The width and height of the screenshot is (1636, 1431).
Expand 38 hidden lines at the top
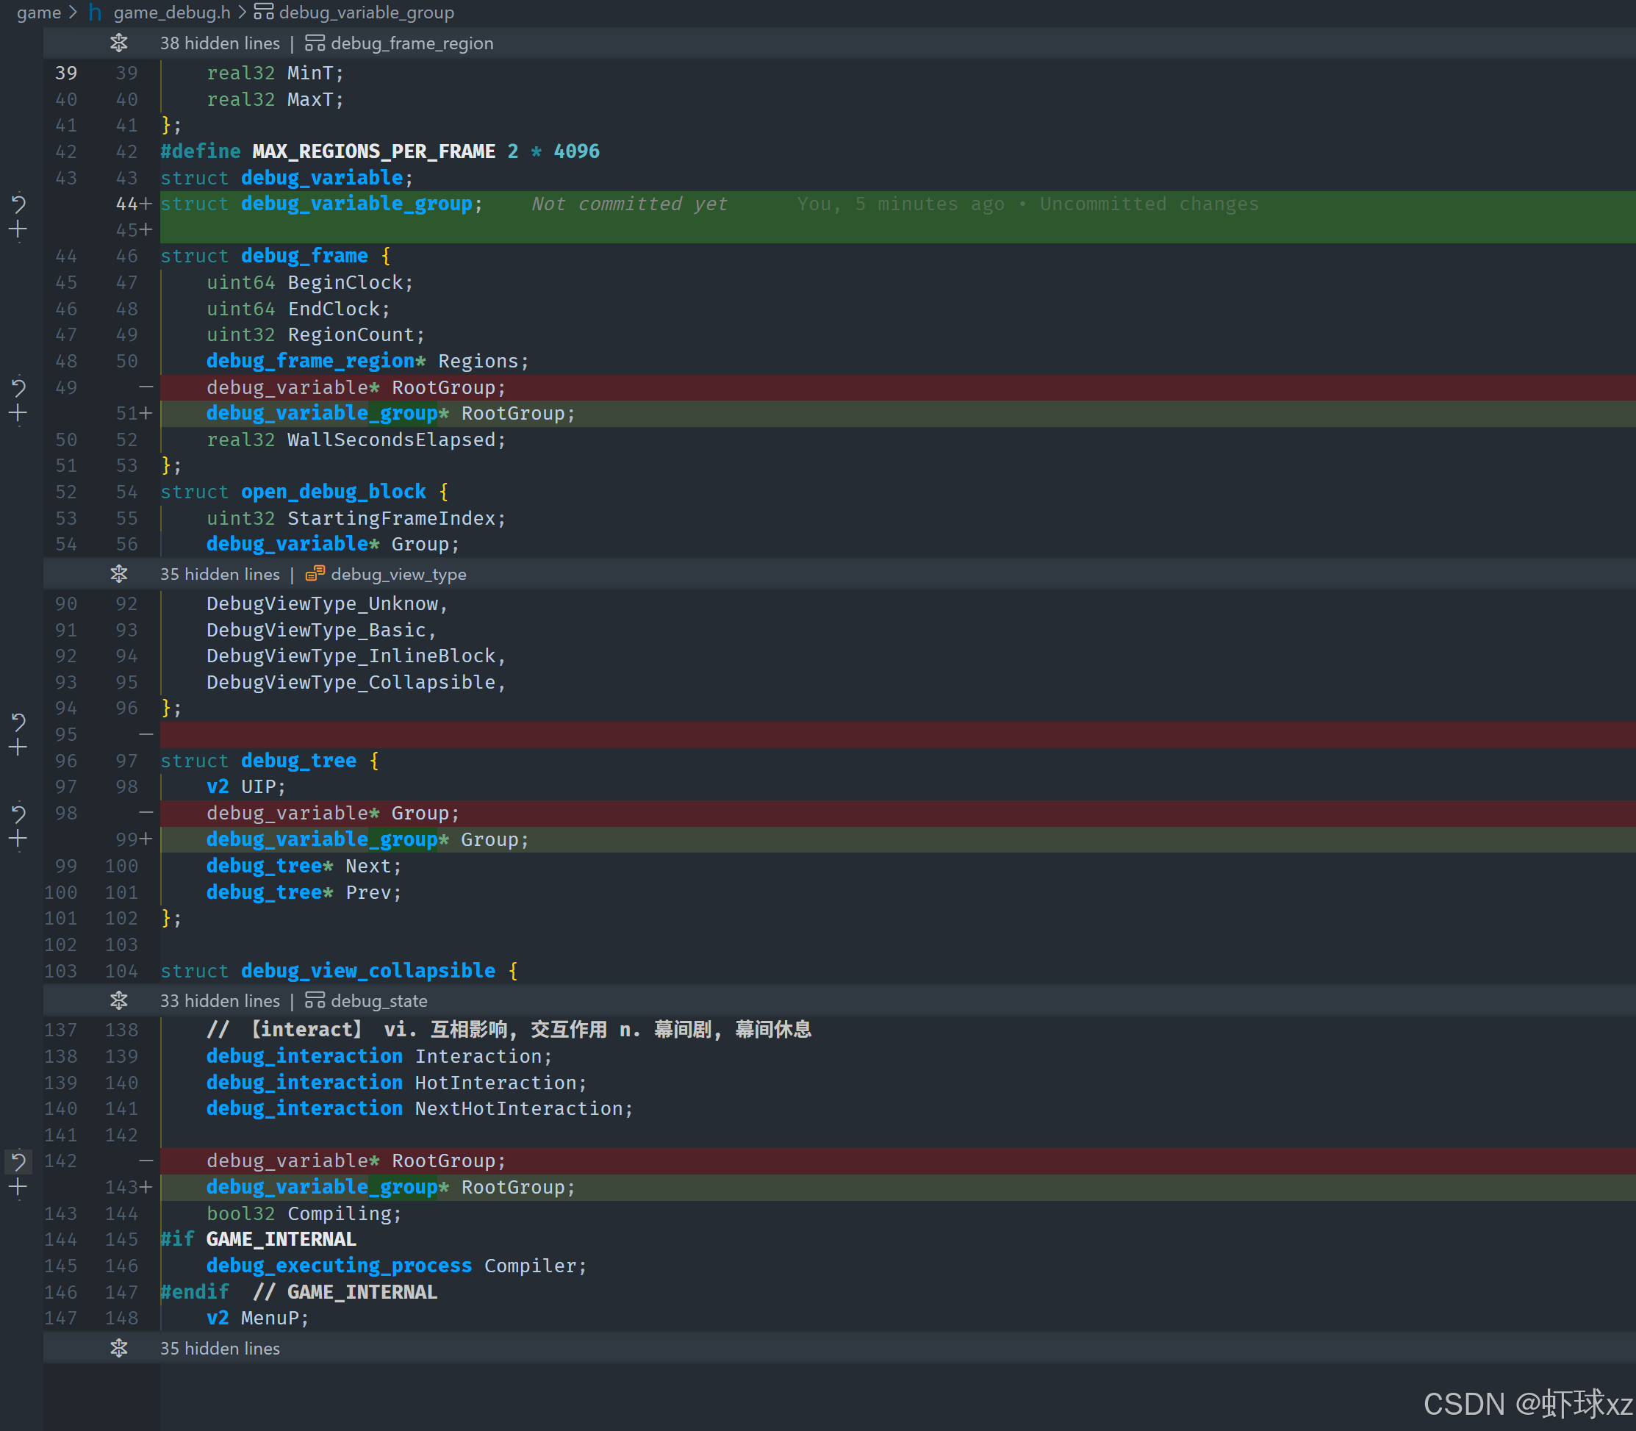[118, 43]
